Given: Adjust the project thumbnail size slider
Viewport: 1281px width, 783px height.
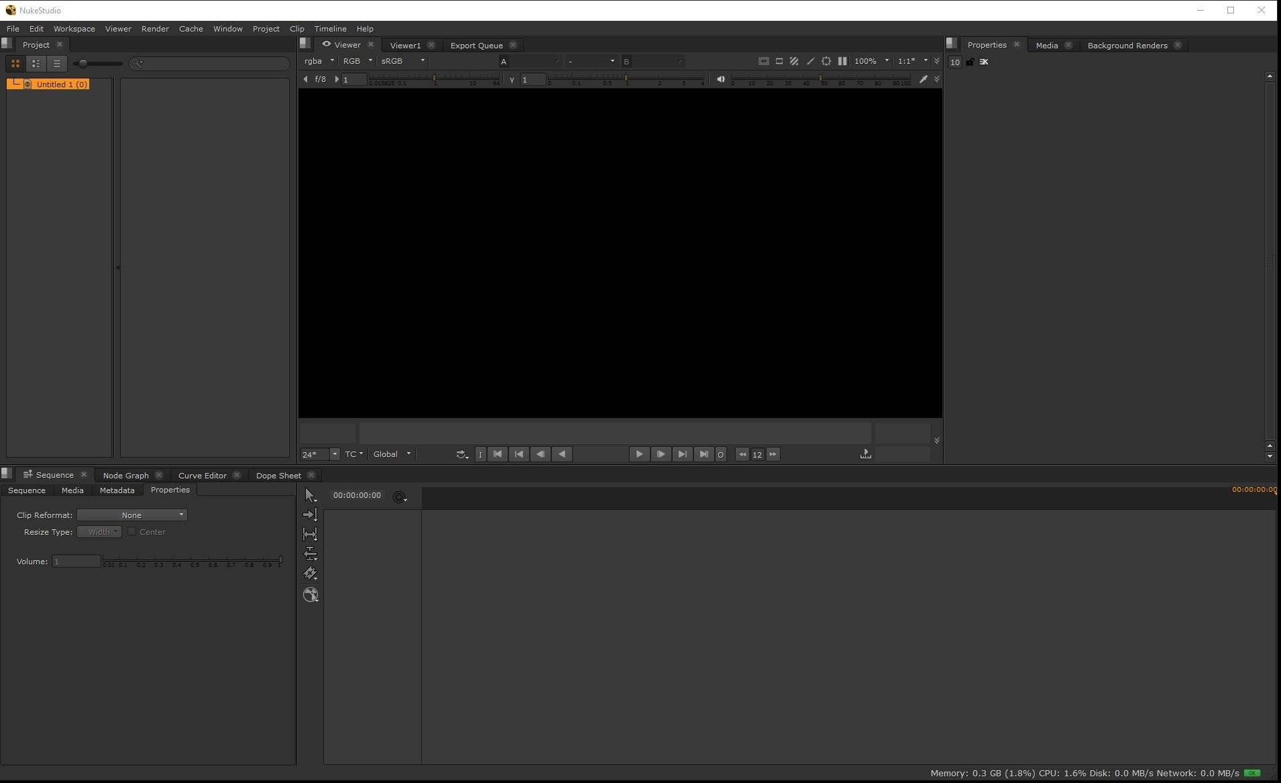Looking at the screenshot, I should point(98,64).
